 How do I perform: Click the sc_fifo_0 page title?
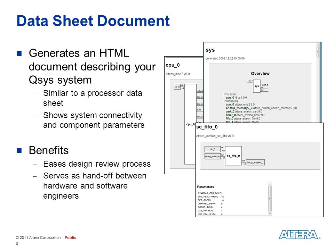[207, 127]
